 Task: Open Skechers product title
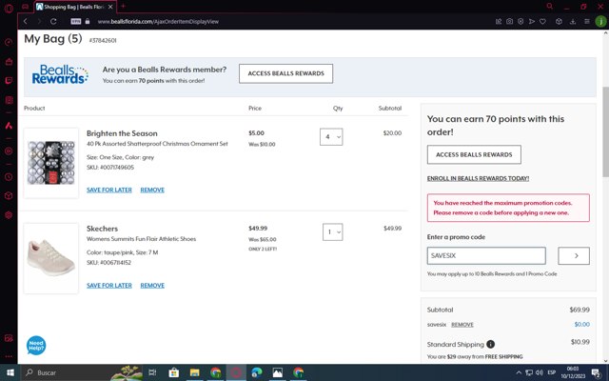pos(102,229)
